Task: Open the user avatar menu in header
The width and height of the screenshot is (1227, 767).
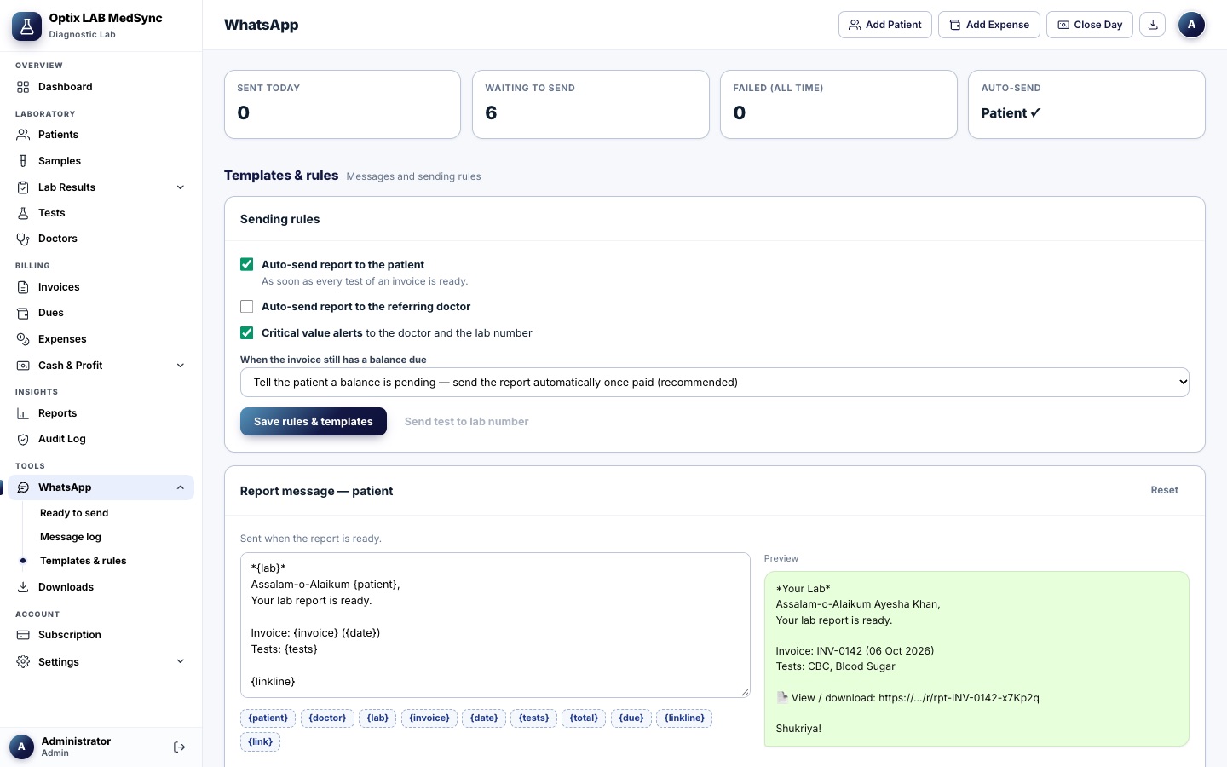Action: click(x=1191, y=25)
